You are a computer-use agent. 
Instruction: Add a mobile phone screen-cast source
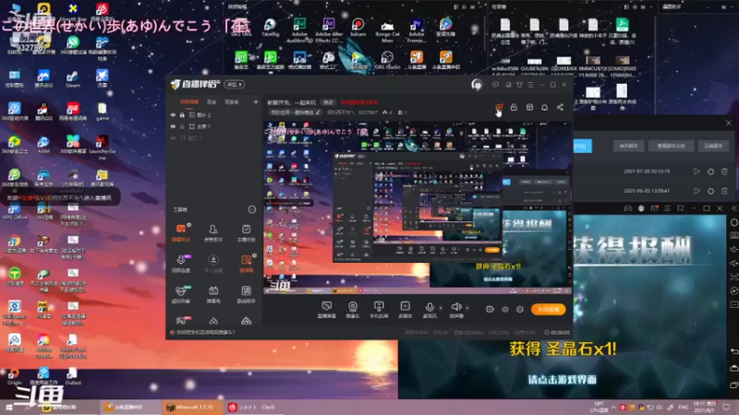click(x=379, y=310)
